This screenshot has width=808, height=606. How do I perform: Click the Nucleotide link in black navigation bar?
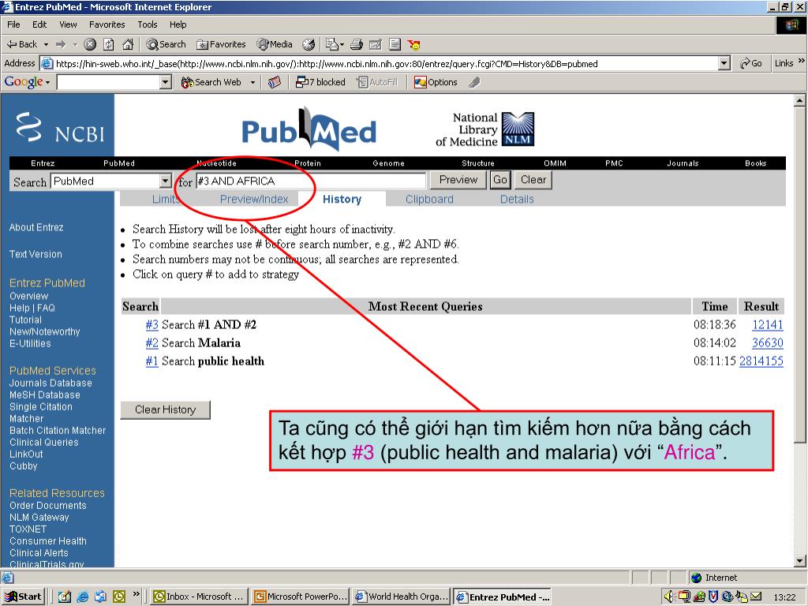(216, 163)
